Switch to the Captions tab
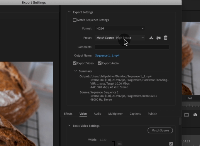200x146 pixels. 135,114
